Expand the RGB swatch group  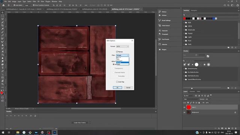(x=184, y=22)
